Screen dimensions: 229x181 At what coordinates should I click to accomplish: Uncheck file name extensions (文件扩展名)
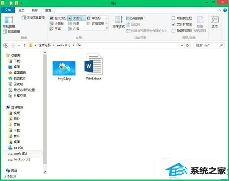pos(173,24)
